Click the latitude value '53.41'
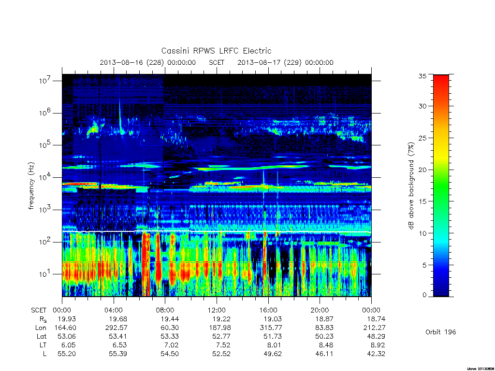Viewport: 495px width, 371px height. click(118, 336)
